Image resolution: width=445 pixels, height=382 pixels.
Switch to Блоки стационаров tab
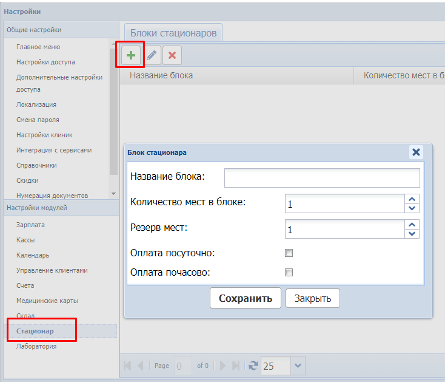point(173,33)
